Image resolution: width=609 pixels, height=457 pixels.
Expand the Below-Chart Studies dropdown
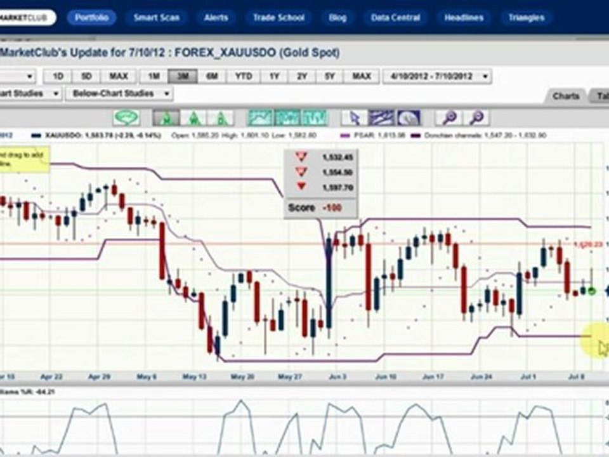(x=119, y=94)
